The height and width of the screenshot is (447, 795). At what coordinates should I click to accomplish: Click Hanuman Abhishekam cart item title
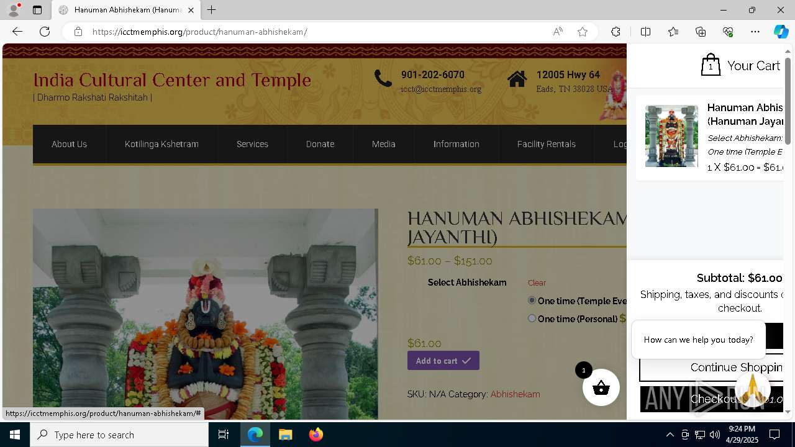(x=745, y=114)
